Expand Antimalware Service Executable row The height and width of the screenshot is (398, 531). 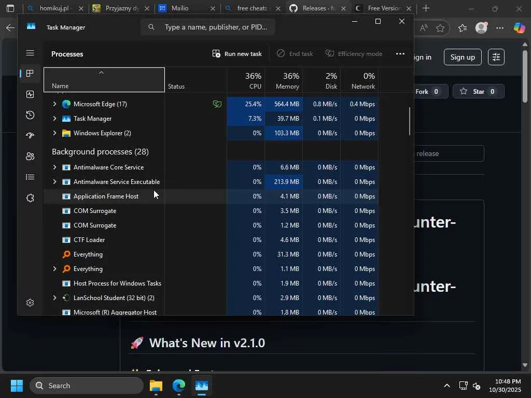click(54, 182)
